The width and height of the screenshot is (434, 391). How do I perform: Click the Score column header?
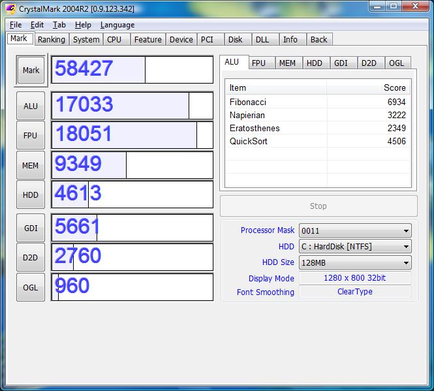point(369,87)
